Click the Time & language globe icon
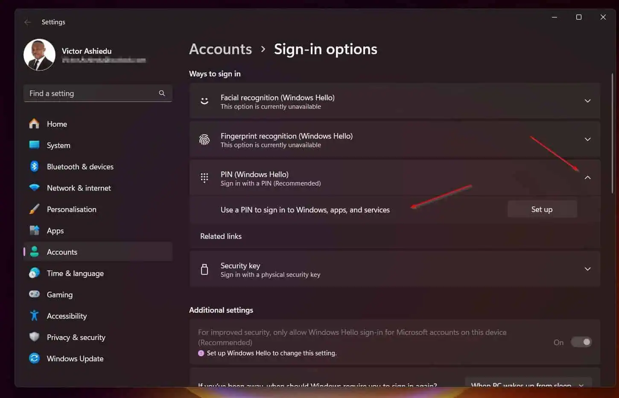 (34, 273)
